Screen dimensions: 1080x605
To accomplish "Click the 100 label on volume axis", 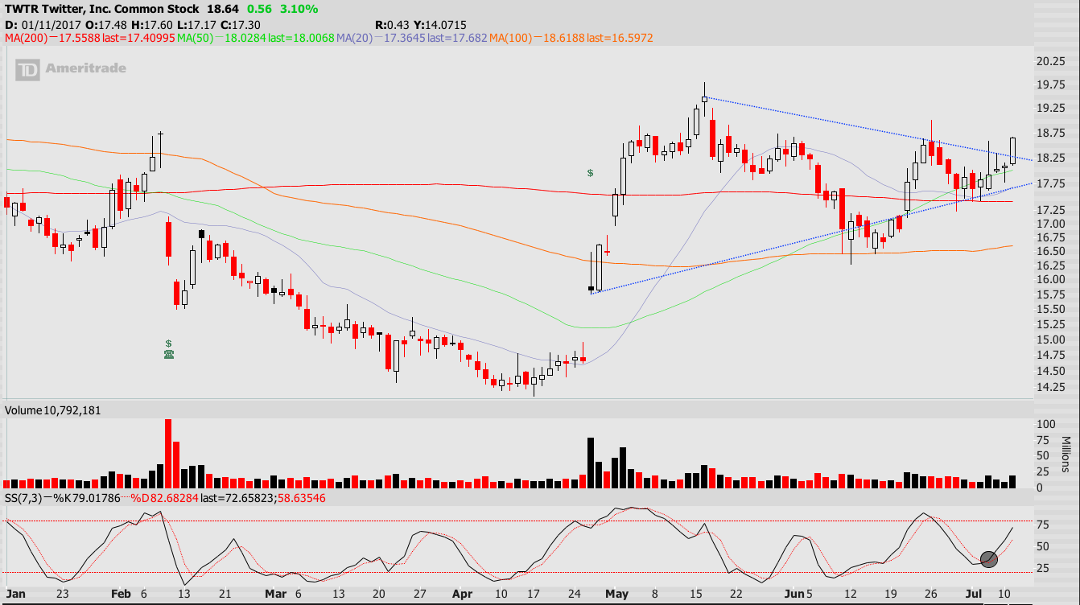I will 1045,424.
